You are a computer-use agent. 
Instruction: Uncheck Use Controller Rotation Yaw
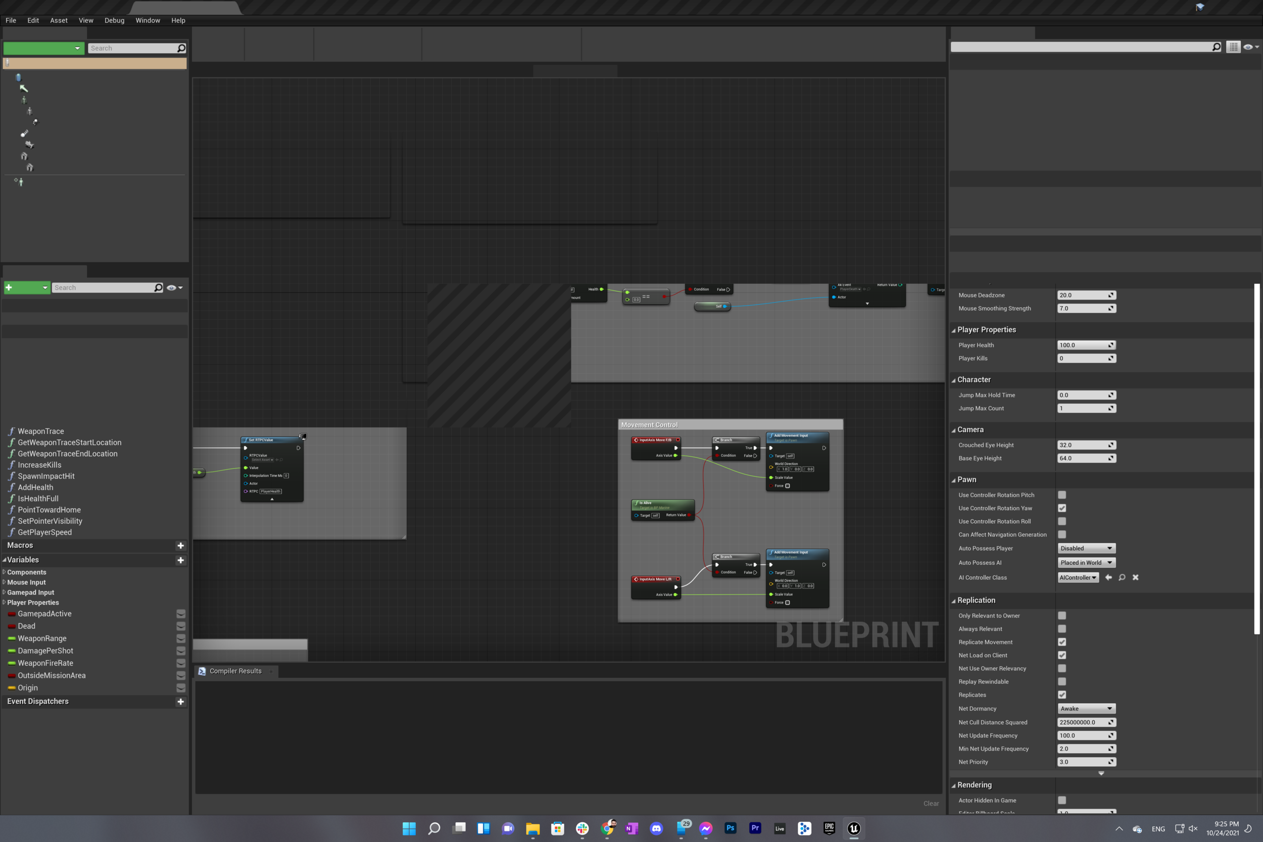1062,509
